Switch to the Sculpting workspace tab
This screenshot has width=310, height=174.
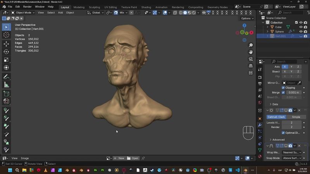click(94, 7)
